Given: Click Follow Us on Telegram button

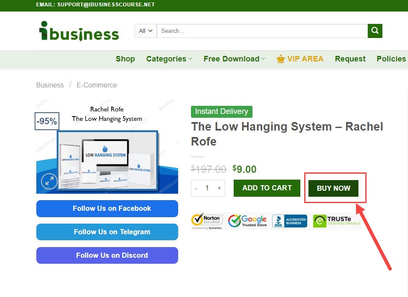Looking at the screenshot, I should (x=107, y=232).
